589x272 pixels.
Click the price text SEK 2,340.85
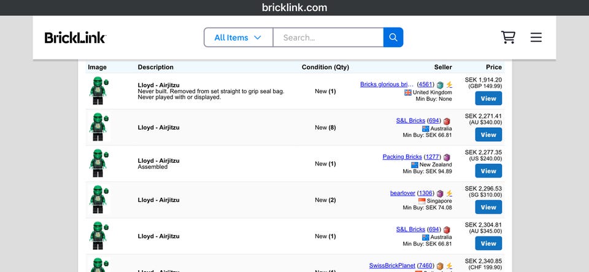[x=483, y=261]
